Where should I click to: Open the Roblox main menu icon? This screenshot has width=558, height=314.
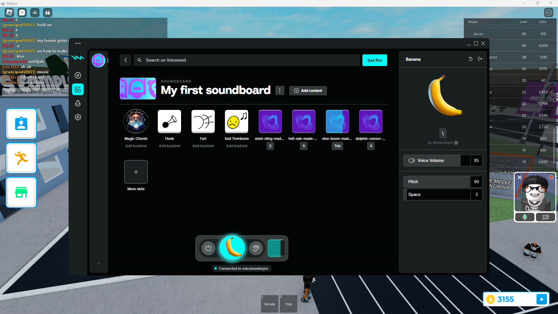point(9,13)
